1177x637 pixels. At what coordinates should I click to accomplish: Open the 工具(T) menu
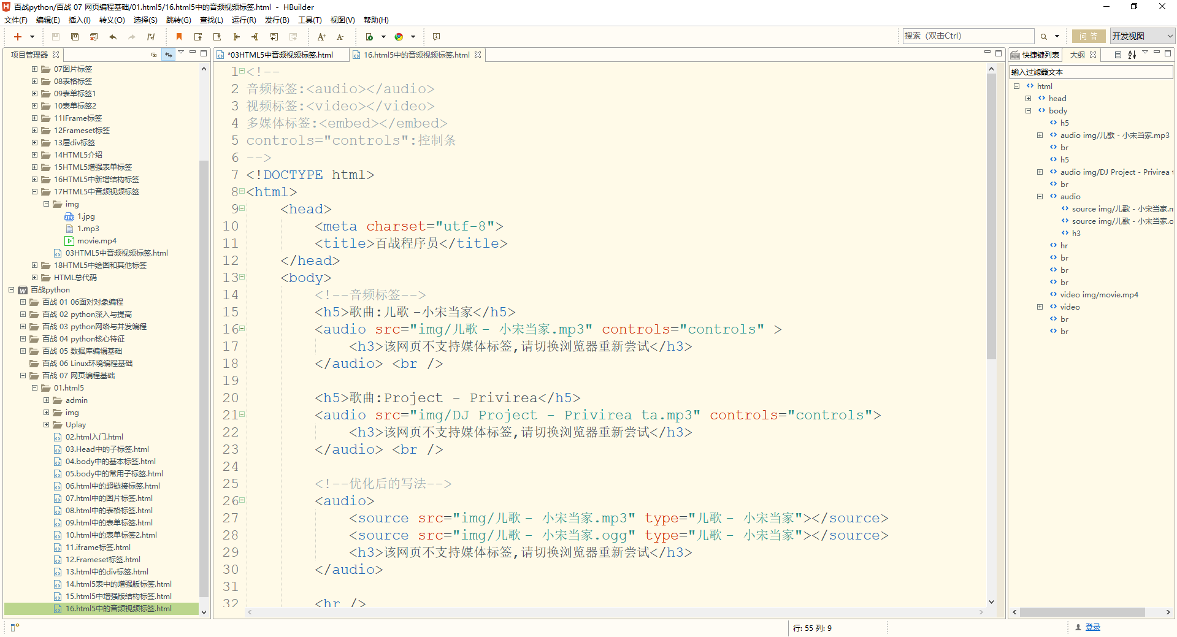click(x=310, y=20)
